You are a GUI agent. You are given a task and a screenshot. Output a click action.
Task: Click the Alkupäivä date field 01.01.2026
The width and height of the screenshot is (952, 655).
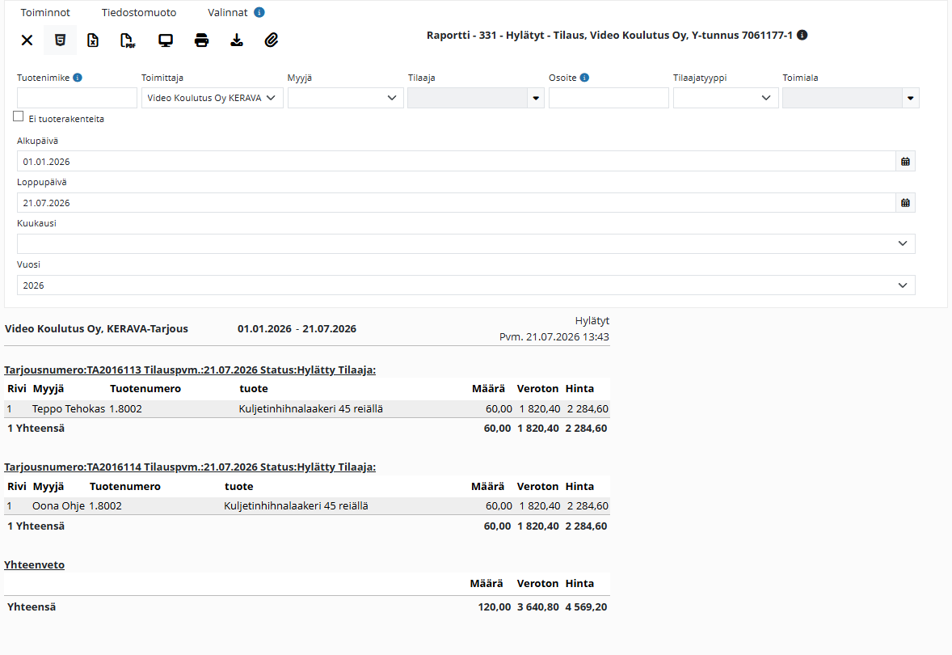click(457, 162)
